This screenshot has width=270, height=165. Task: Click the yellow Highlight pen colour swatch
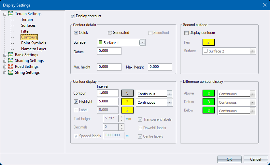click(x=127, y=102)
